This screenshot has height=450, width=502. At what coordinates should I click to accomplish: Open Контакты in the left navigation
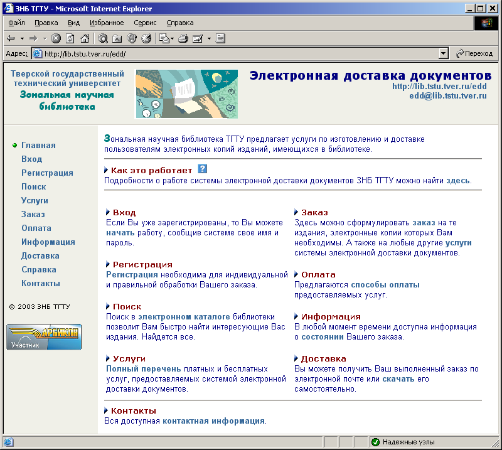41,284
